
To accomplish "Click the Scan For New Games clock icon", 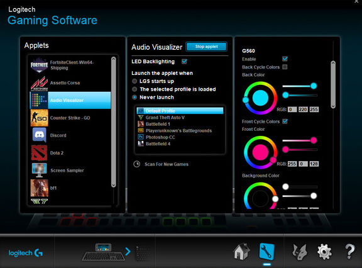I will point(136,164).
